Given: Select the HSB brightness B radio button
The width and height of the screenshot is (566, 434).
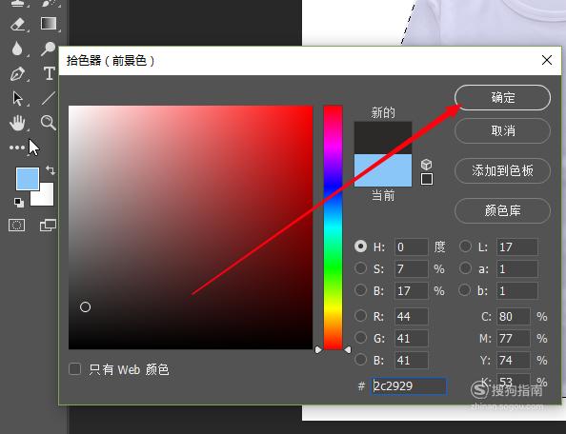Looking at the screenshot, I should 360,290.
